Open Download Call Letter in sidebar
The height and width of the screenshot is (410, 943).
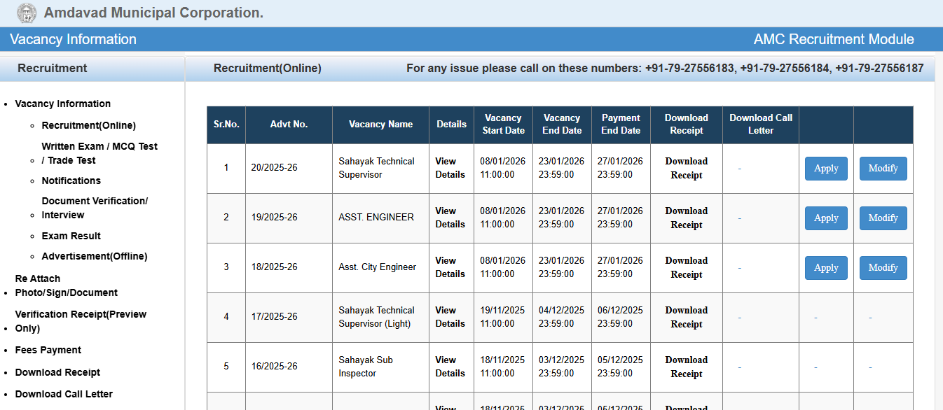[x=64, y=394]
